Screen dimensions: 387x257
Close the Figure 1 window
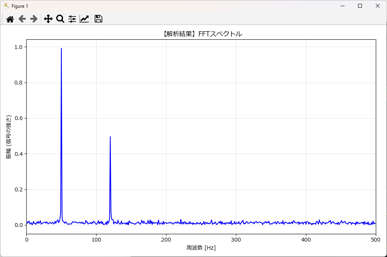378,6
